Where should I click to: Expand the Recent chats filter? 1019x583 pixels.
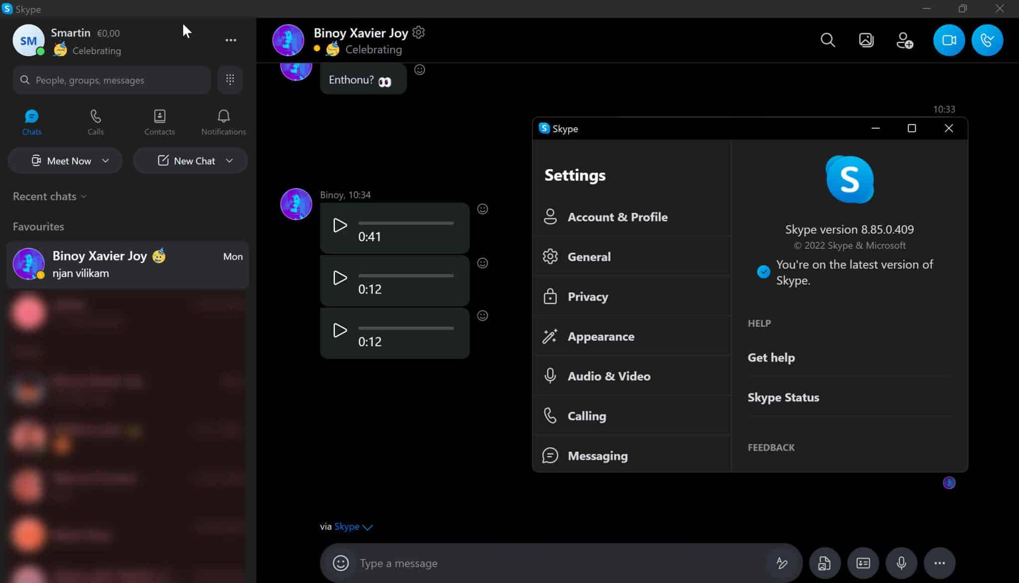[x=50, y=196]
